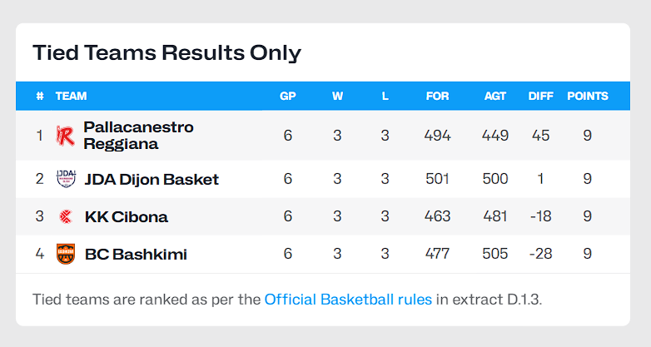
Task: Click the DIFF column header
Action: click(x=541, y=96)
